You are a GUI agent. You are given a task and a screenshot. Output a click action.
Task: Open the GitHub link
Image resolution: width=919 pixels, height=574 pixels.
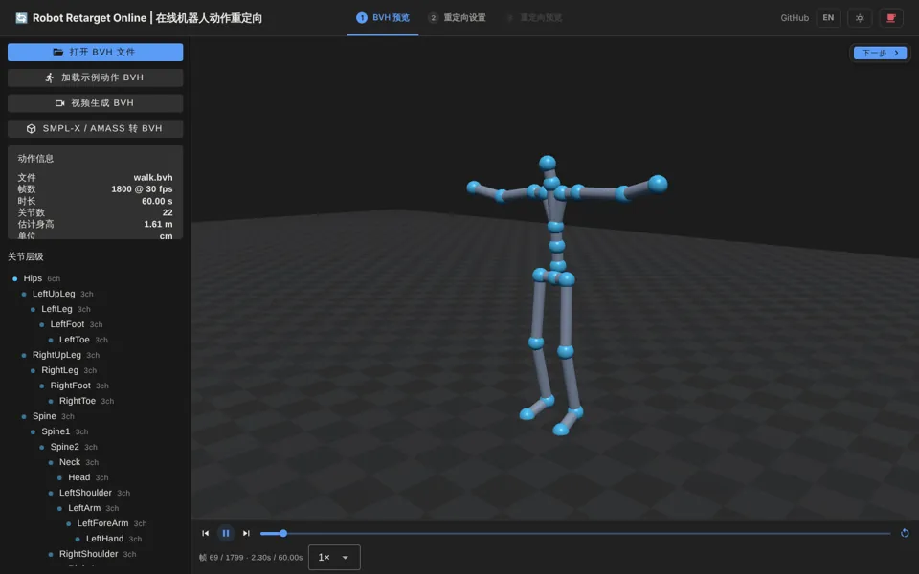point(795,18)
